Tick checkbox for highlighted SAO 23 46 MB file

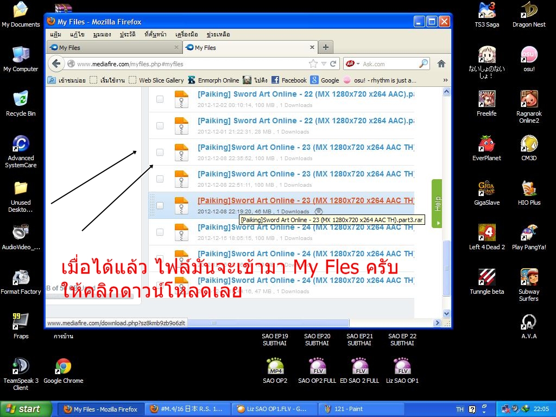click(x=160, y=205)
